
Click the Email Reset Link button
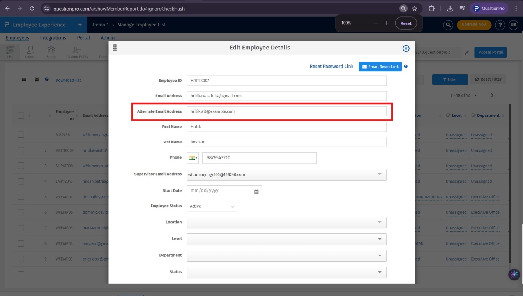click(x=380, y=66)
